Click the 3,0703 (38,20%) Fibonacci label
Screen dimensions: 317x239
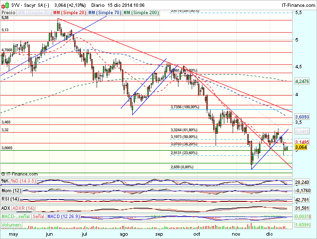point(184,144)
